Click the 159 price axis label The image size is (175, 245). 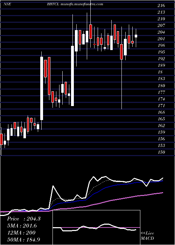click(x=161, y=132)
